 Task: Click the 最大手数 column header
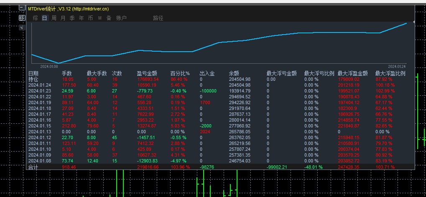click(x=97, y=74)
